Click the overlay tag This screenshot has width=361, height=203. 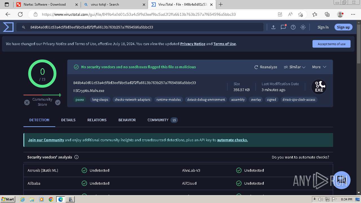pyautogui.click(x=256, y=100)
